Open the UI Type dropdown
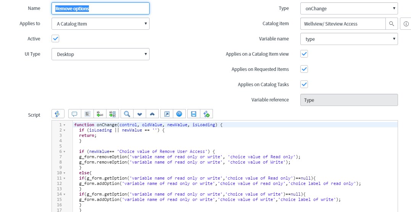Screen dimensions: 411x212 pyautogui.click(x=100, y=54)
